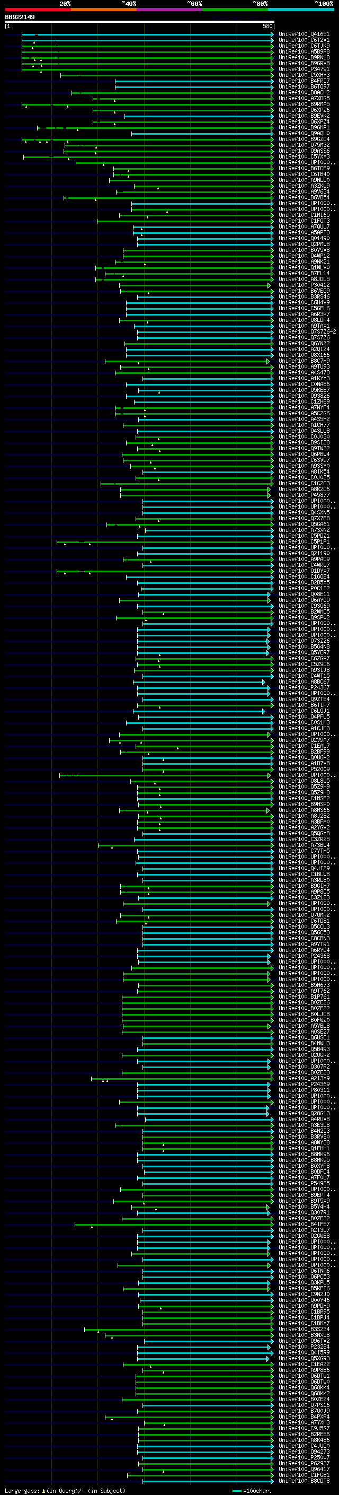
Task: Click label UniRef100_Q96TV2
Action: coord(304,1341)
